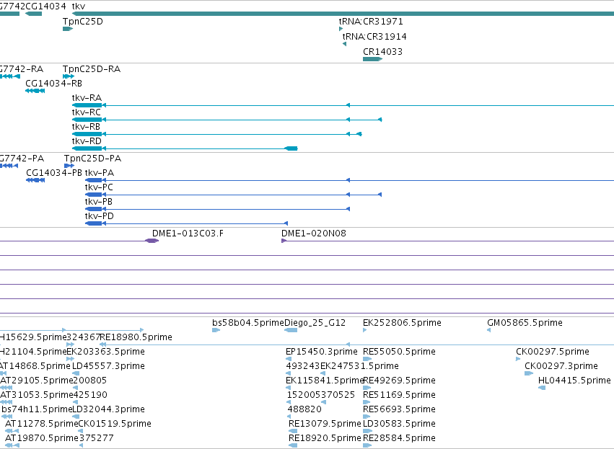Screen dimensions: 614x449
Task: Choose coding sequence tkv-PB
Action: 99,202
